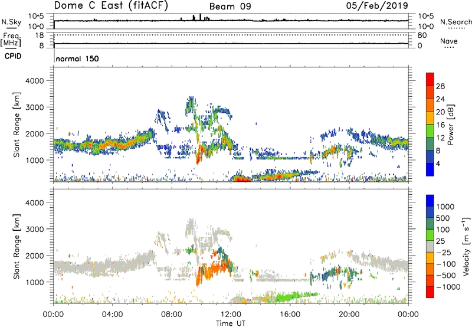Viewport: 472px width, 327px height.
Task: Click the '04:00' time tick label
Action: (x=112, y=315)
